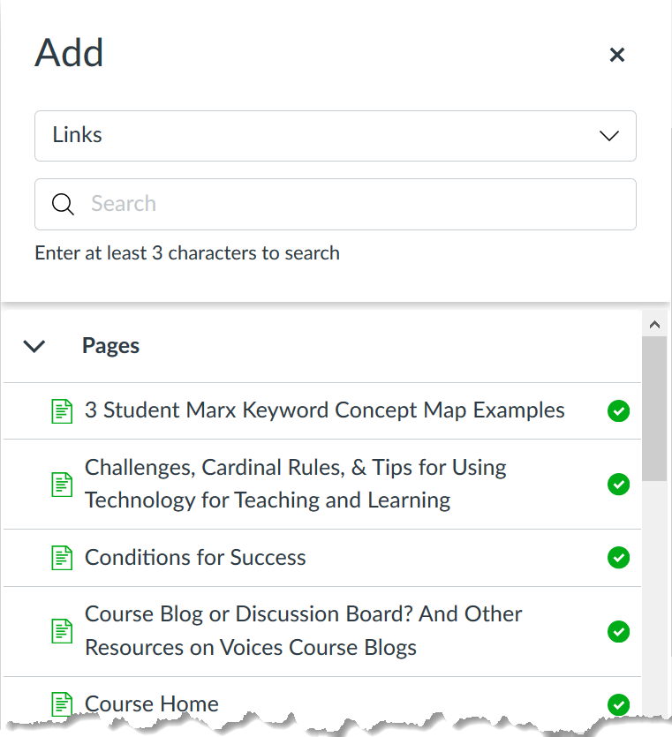This screenshot has width=672, height=737.
Task: Click page icon beside Course Blog or Discussion
Action: coord(62,630)
